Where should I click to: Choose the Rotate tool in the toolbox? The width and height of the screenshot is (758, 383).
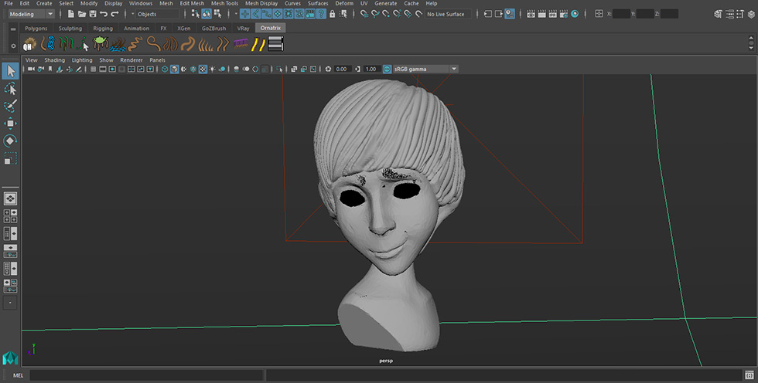pyautogui.click(x=10, y=141)
